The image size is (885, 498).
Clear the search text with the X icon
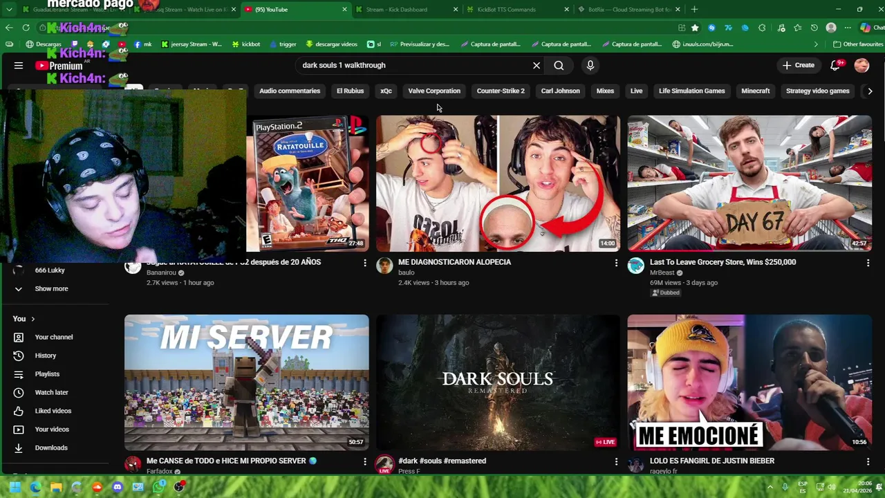537,65
